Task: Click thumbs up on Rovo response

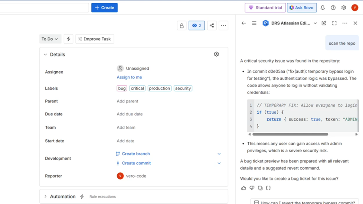Action: point(244,188)
